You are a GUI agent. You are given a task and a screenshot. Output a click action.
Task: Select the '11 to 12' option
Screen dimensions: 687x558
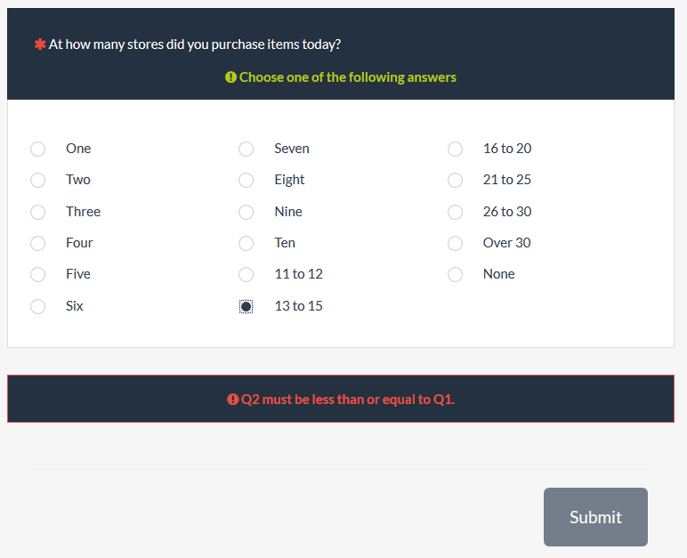point(247,274)
